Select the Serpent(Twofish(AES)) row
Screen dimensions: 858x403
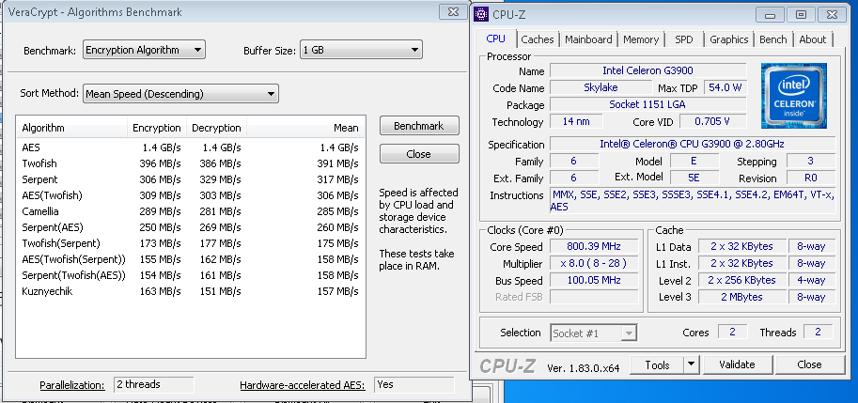tap(191, 275)
